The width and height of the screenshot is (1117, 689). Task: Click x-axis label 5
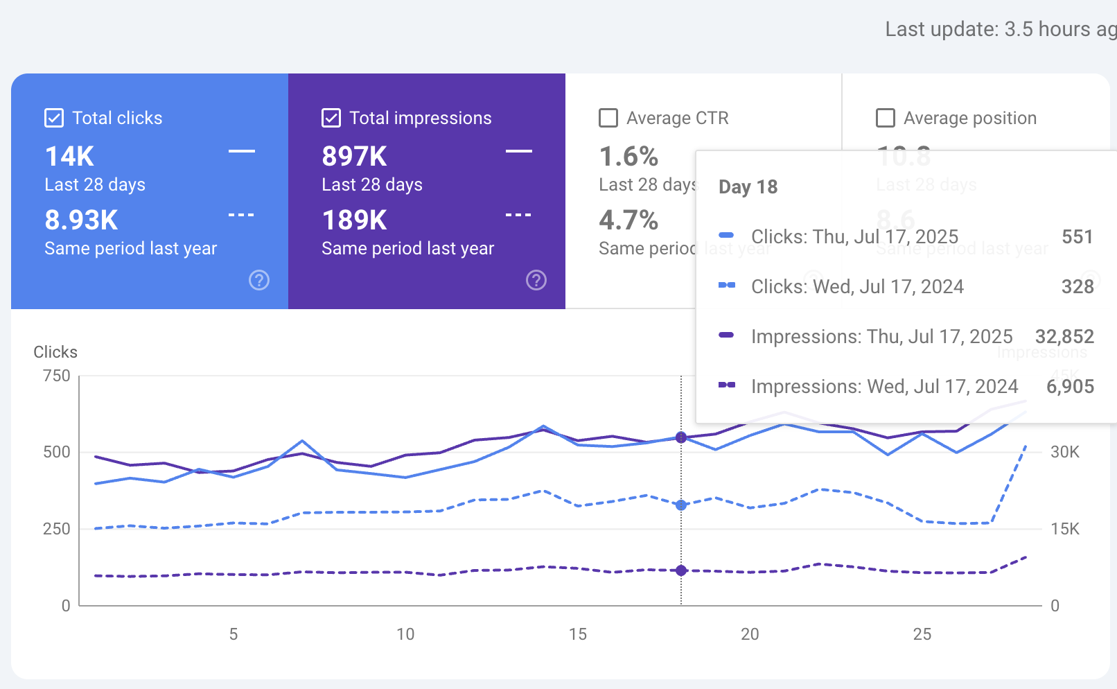coord(234,634)
